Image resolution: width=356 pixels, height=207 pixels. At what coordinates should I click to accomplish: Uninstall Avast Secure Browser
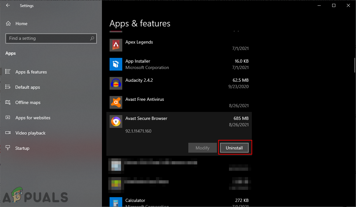234,148
